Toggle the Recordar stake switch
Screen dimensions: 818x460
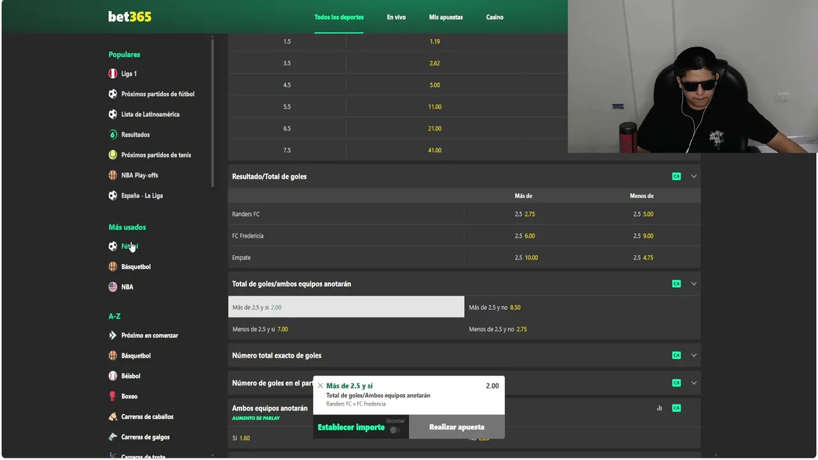[x=395, y=429]
